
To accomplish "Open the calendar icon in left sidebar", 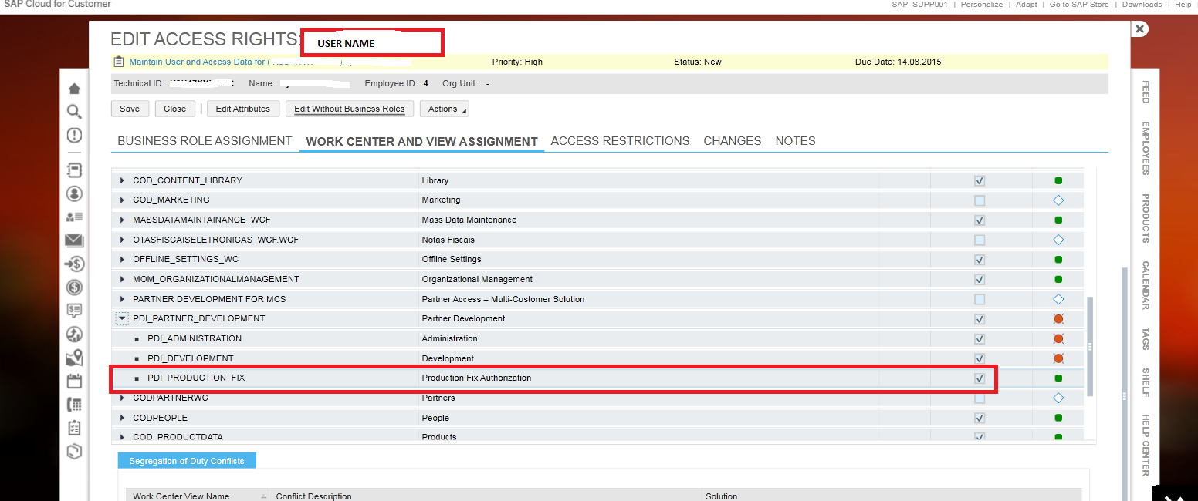I will click(x=74, y=381).
